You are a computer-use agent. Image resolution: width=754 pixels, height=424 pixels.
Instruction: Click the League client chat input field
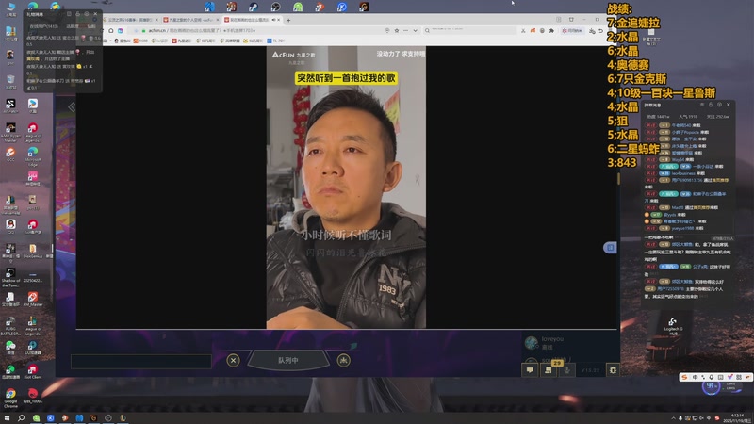pos(141,361)
